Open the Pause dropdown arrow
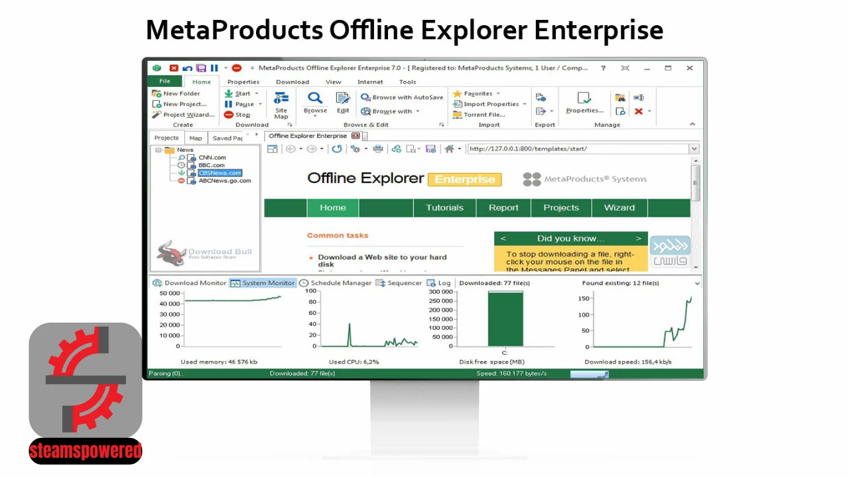 pos(260,104)
